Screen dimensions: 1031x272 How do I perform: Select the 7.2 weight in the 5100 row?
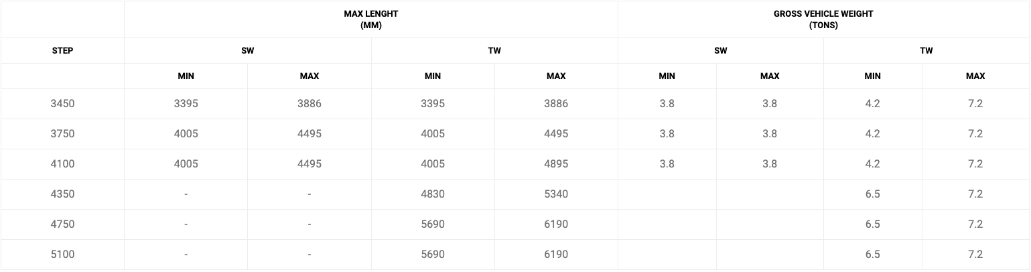975,255
